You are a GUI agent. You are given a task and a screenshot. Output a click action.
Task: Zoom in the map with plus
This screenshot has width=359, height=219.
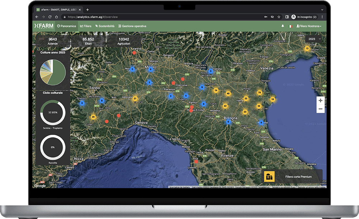pyautogui.click(x=321, y=101)
